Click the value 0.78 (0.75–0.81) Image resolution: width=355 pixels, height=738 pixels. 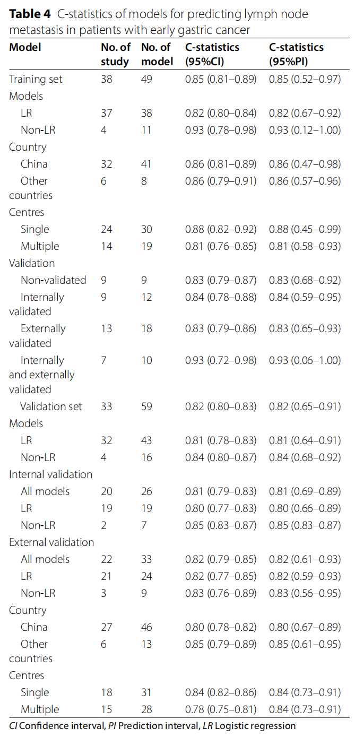[x=221, y=709]
